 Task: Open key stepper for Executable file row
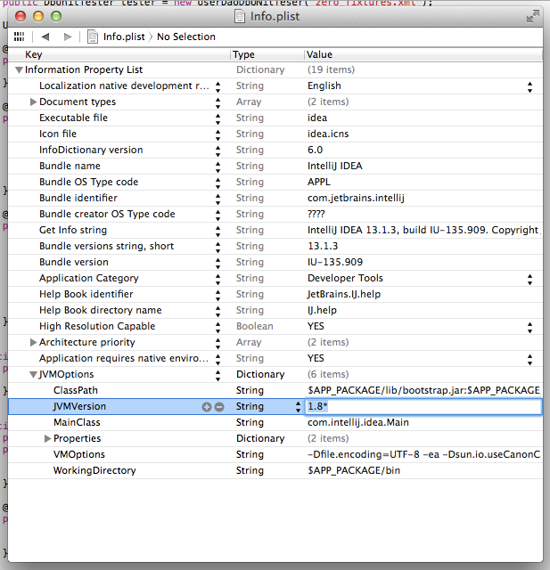[x=218, y=118]
